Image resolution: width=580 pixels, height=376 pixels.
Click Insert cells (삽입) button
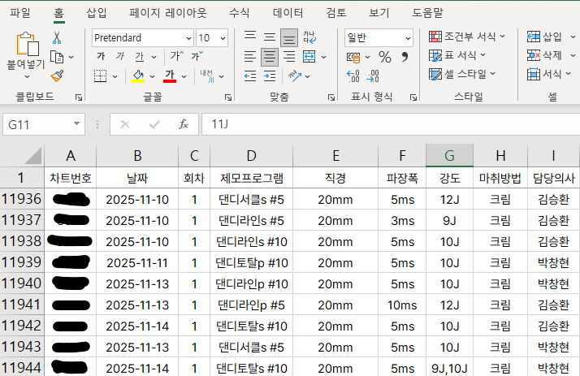click(544, 37)
